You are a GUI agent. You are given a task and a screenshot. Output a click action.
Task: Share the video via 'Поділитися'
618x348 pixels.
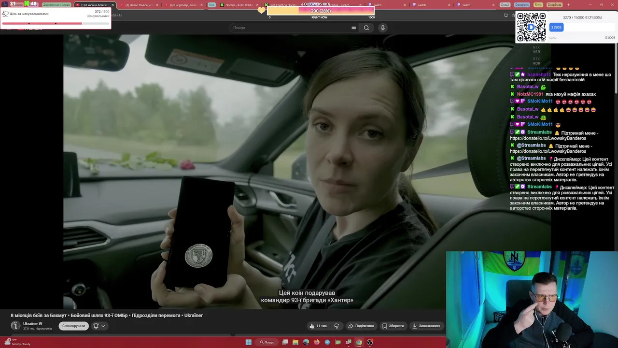[x=361, y=326]
